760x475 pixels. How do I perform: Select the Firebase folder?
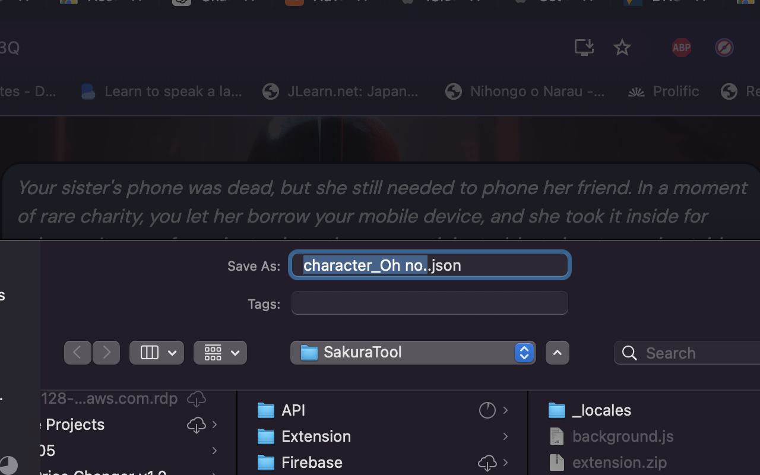(x=382, y=463)
